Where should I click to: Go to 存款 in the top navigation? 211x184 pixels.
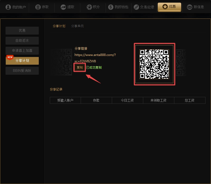tap(42, 7)
